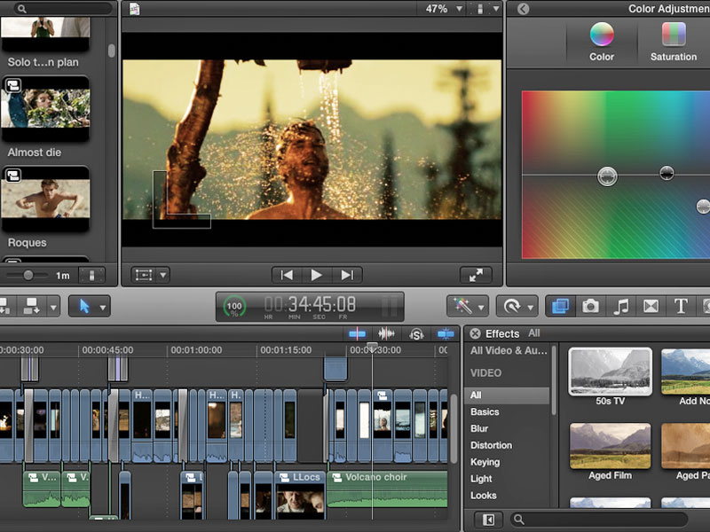This screenshot has height=532, width=710.
Task: Select the Volcano choir audio clip
Action: pos(387,489)
